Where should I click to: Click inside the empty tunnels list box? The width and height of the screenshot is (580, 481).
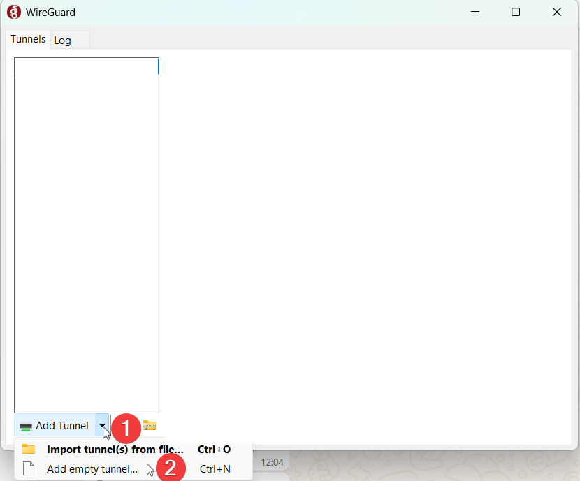[x=87, y=235]
